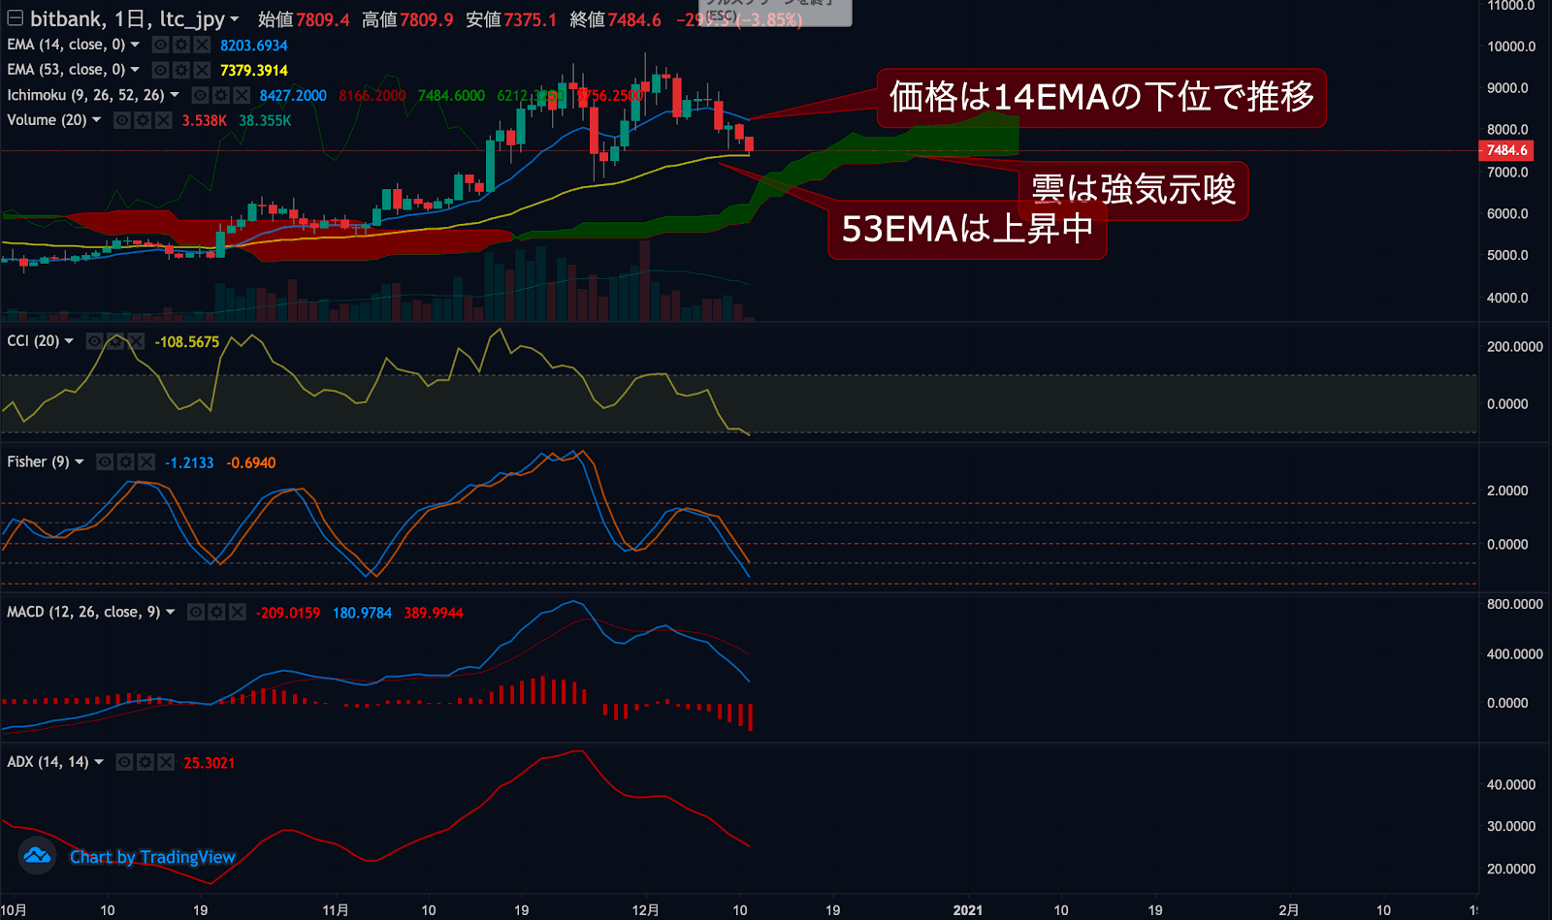Image resolution: width=1552 pixels, height=920 pixels.
Task: Delete the Fisher indicator using its X icon
Action: (146, 462)
